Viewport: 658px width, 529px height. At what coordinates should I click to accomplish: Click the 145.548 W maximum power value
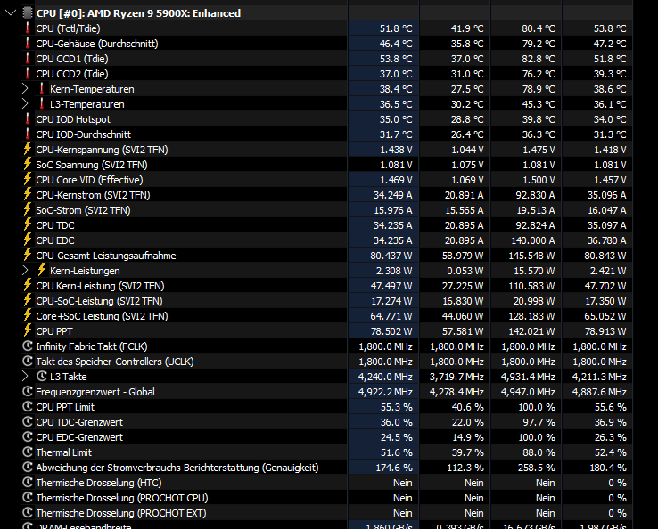click(531, 256)
